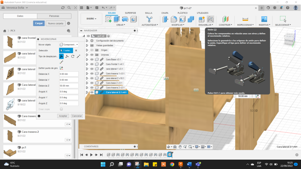Click the Automatizar tool icon
Screen dimensions: 301x169
pos(149,19)
